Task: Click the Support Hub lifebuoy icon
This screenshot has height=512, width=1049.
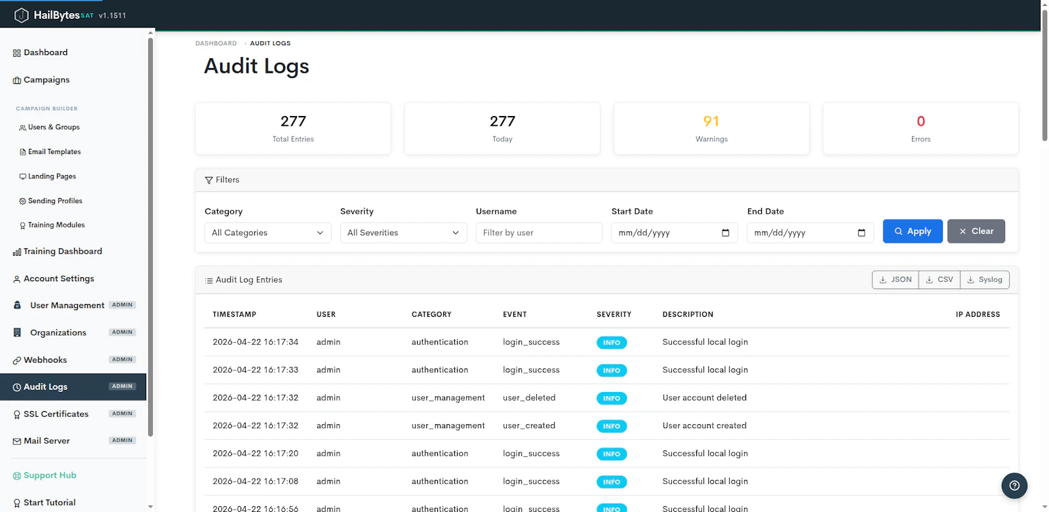Action: pyautogui.click(x=17, y=476)
